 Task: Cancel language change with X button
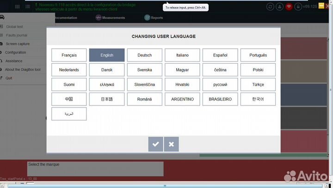click(x=172, y=144)
